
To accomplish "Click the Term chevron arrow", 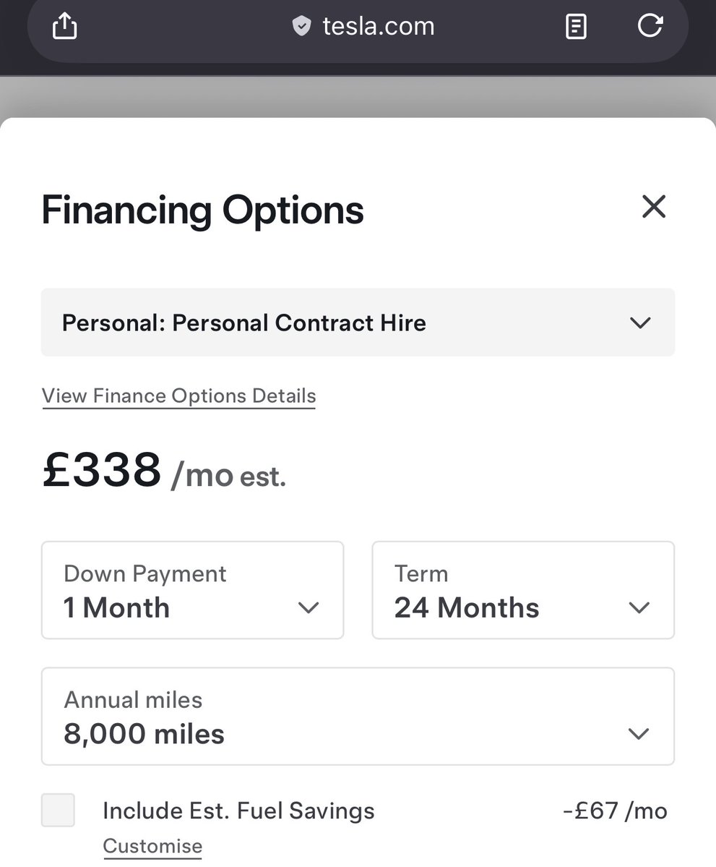I will pyautogui.click(x=639, y=607).
